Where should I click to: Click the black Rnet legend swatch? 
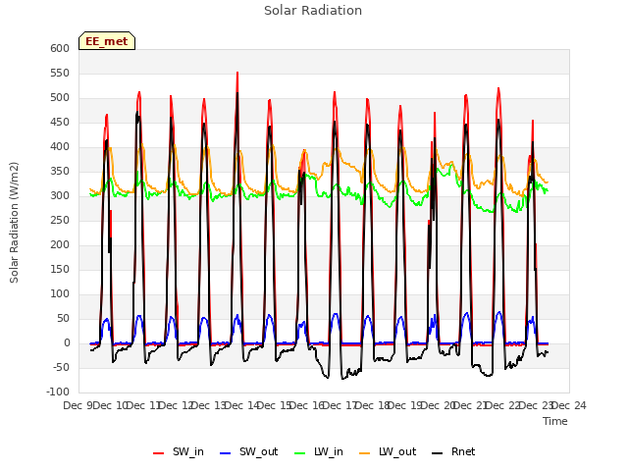438,453
